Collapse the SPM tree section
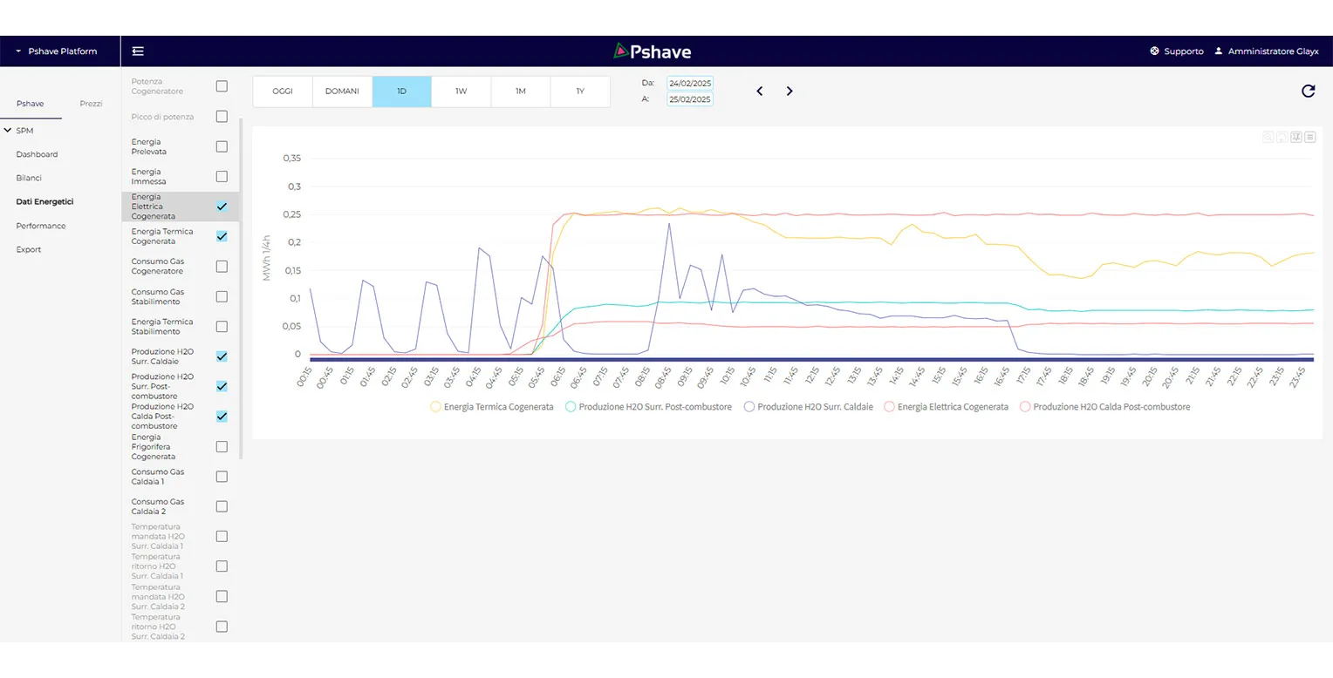Image resolution: width=1333 pixels, height=678 pixels. coord(8,131)
